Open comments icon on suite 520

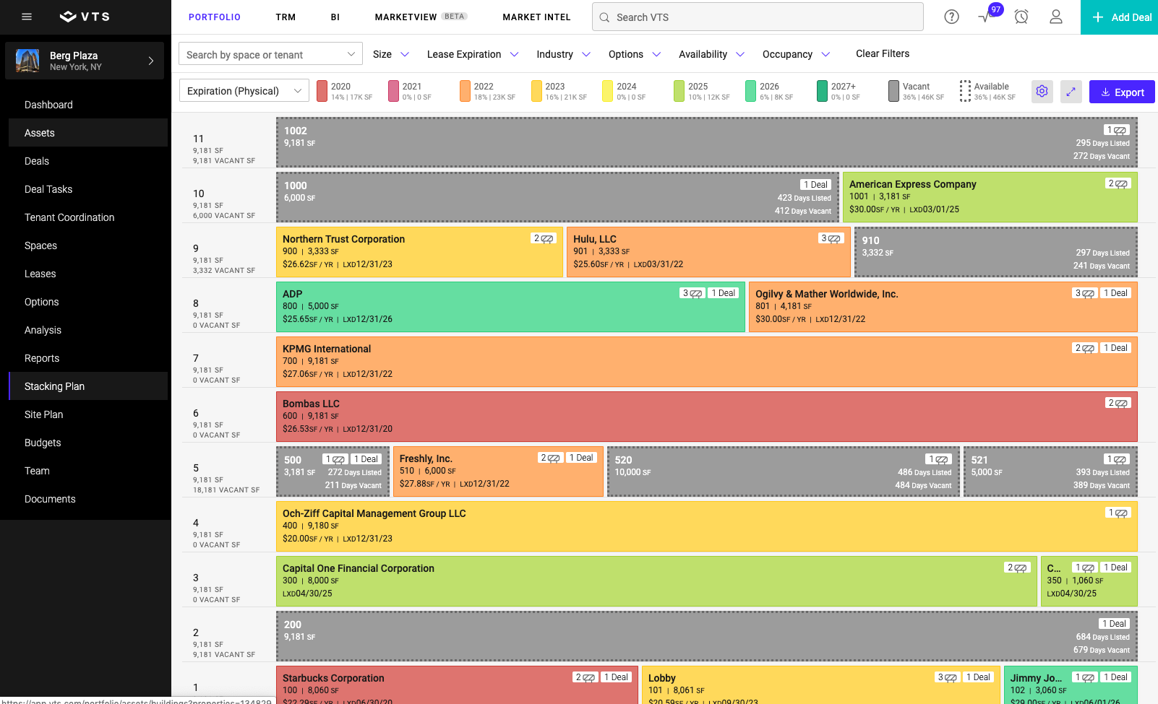(938, 459)
